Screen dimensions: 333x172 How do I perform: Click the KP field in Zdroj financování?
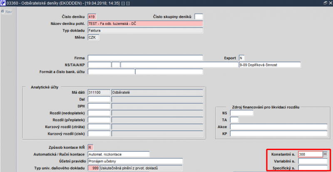pos(278,133)
